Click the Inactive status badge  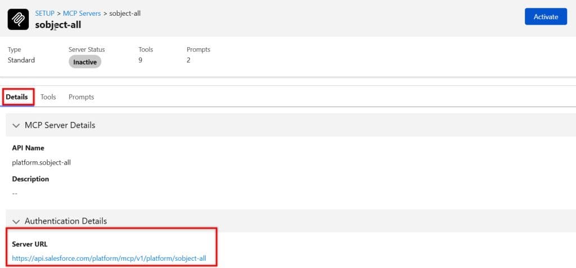(x=85, y=62)
